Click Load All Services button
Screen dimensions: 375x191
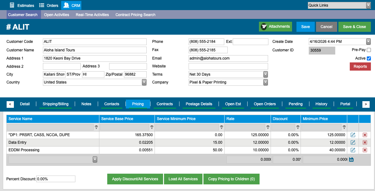pos(183,179)
